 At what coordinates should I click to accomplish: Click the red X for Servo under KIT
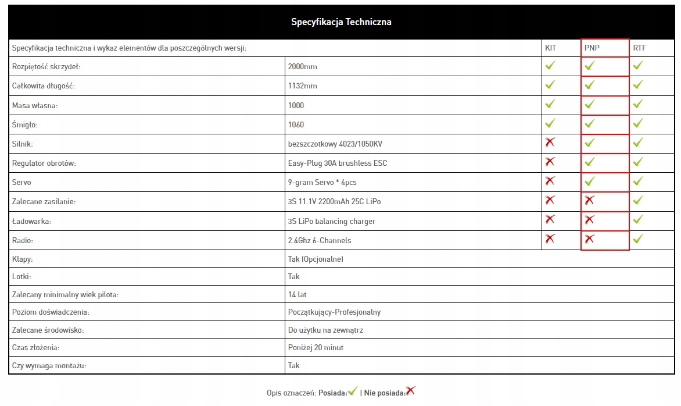point(550,180)
